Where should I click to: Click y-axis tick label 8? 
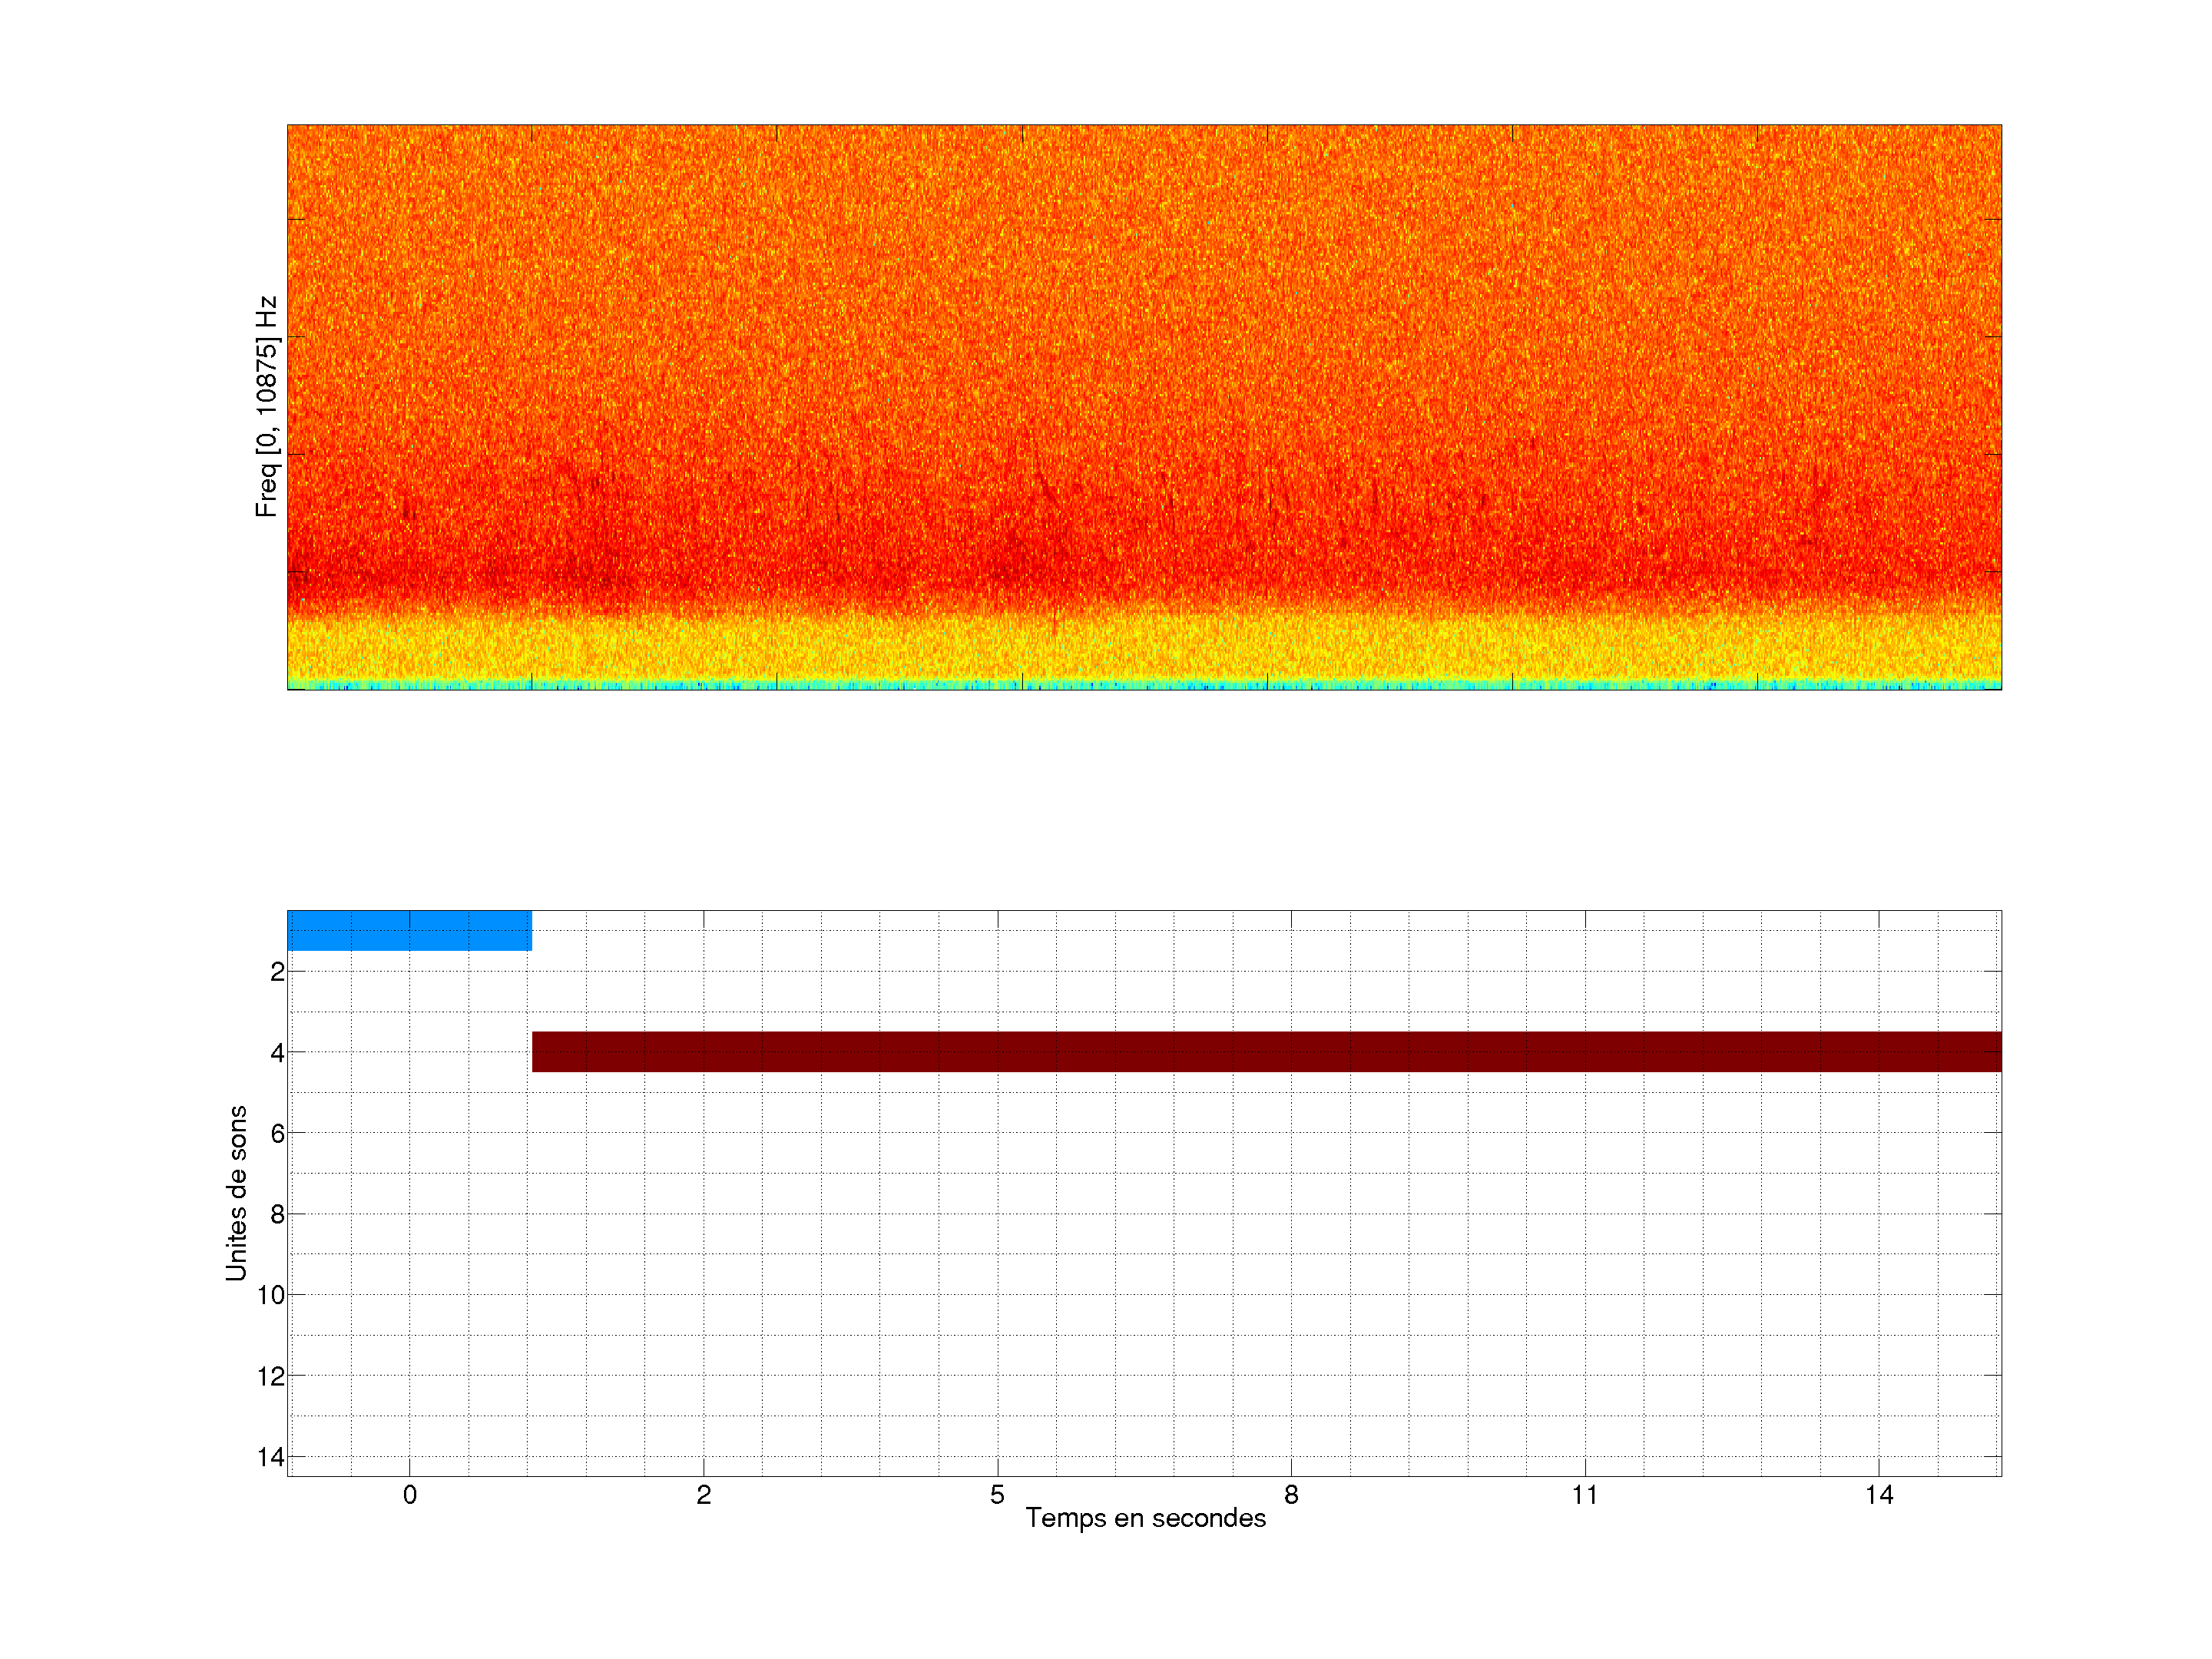(x=277, y=1215)
